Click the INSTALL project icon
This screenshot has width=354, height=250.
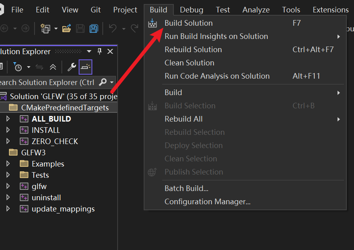pyautogui.click(x=24, y=130)
